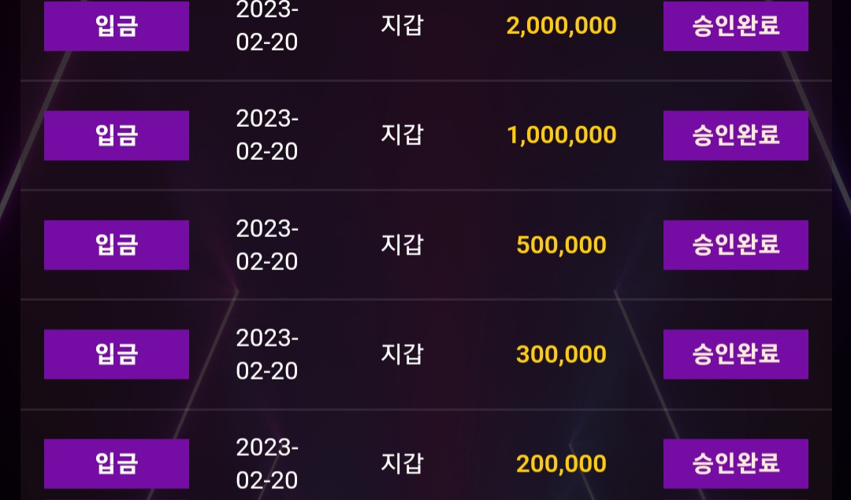Viewport: 851px width, 500px height.
Task: Select the 2,000,000 amount text
Action: (x=561, y=26)
